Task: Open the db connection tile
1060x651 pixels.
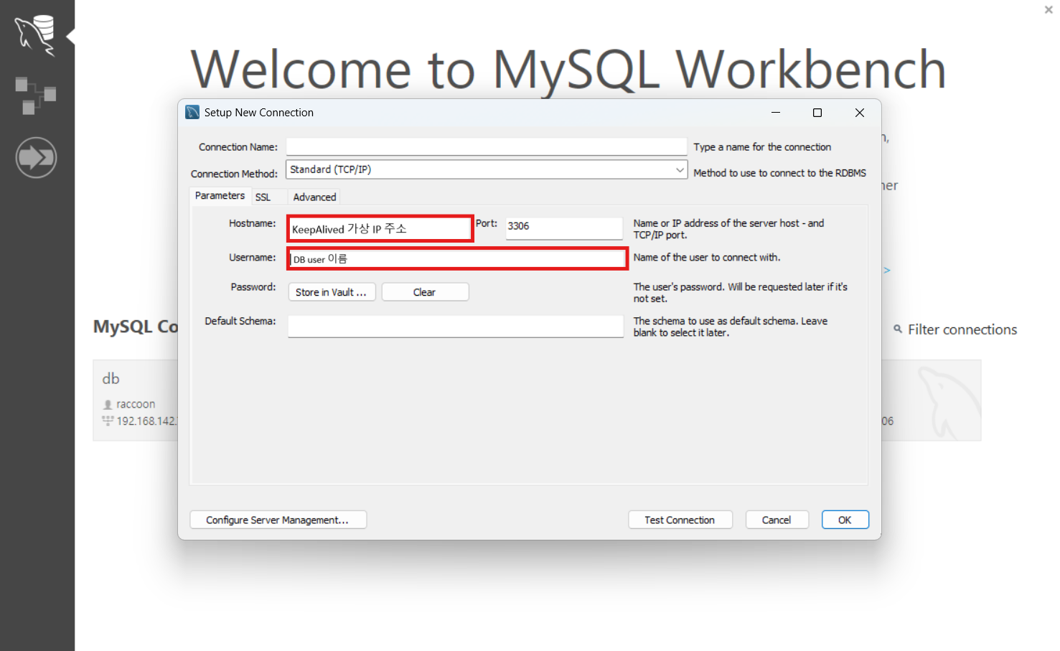Action: 136,400
